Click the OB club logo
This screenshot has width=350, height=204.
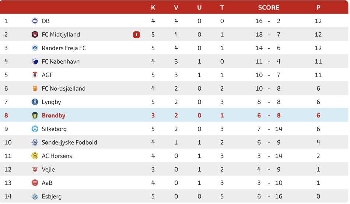[35, 21]
